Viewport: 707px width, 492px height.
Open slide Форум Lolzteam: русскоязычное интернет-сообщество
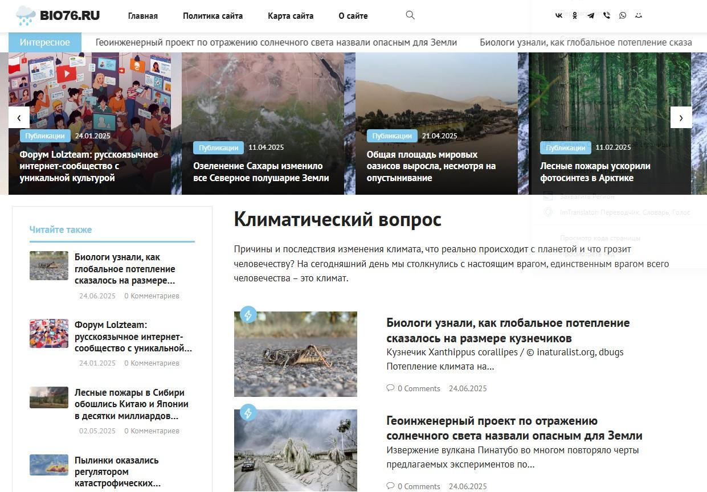pos(89,166)
